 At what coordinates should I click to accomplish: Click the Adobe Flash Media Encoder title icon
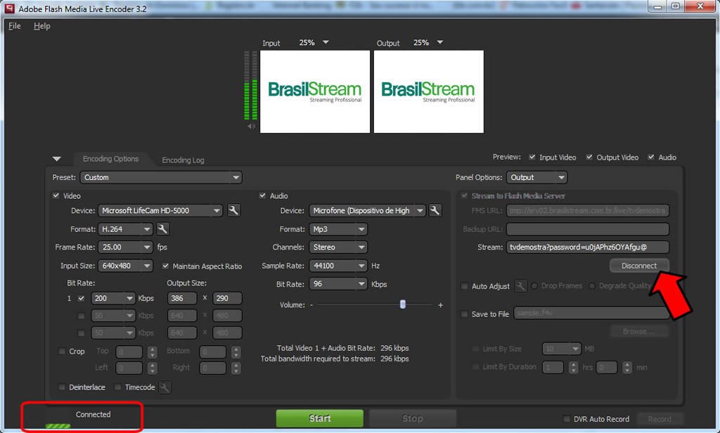tap(10, 8)
